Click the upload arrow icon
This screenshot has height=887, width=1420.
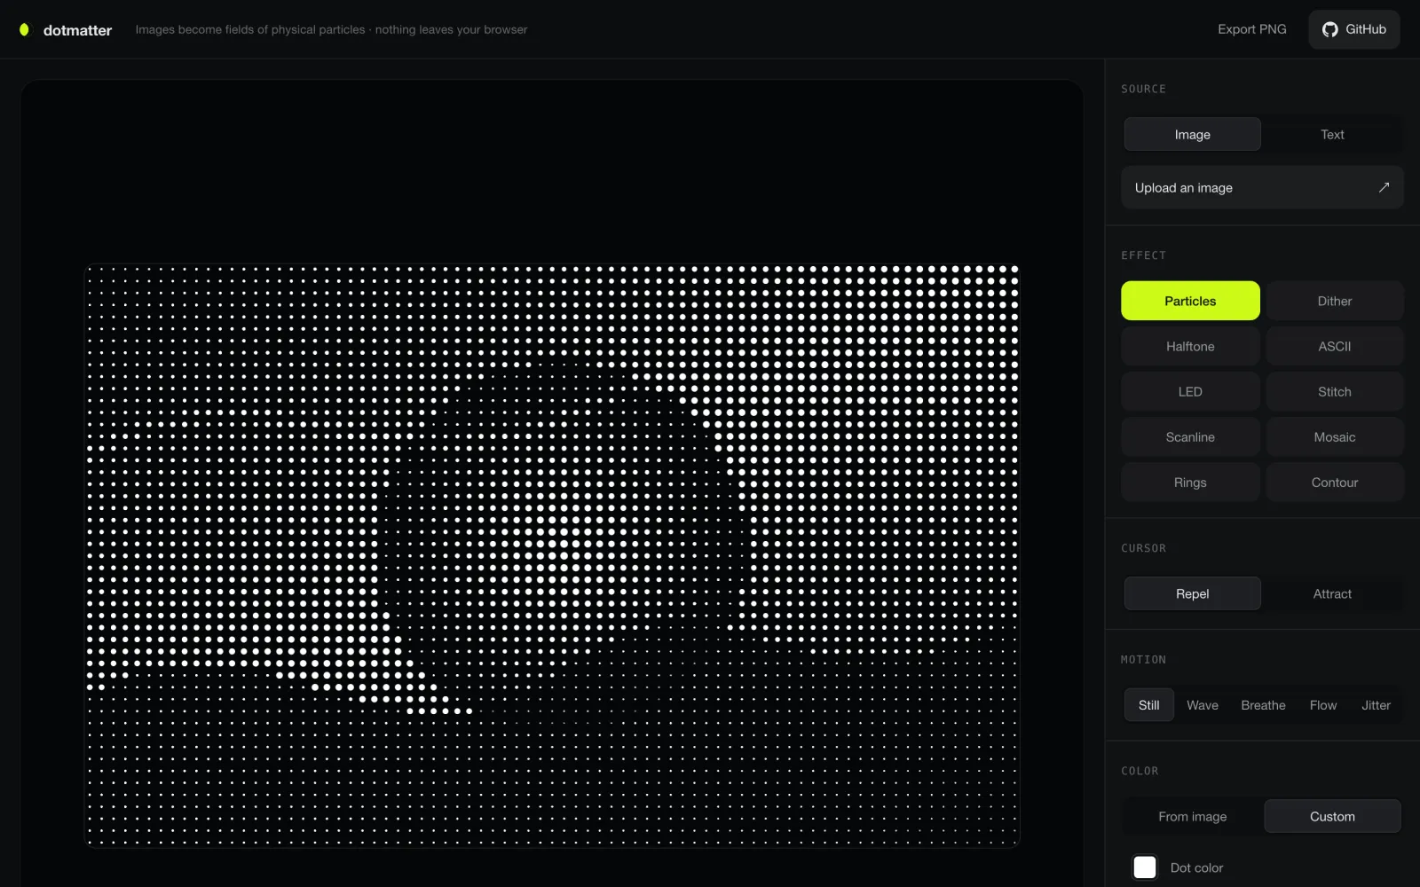(x=1384, y=187)
